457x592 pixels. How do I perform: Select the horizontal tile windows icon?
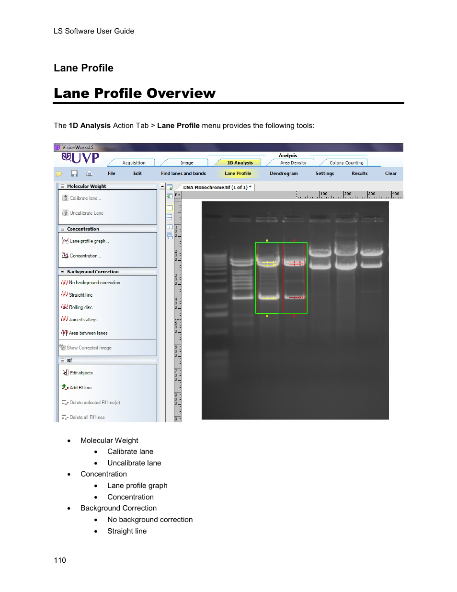[x=170, y=217]
